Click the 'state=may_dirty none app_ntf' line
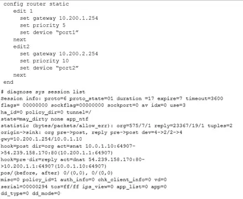This screenshot has width=243, height=199. (x=44, y=119)
